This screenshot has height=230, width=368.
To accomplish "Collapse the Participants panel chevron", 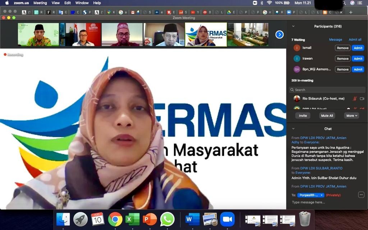I will (293, 26).
